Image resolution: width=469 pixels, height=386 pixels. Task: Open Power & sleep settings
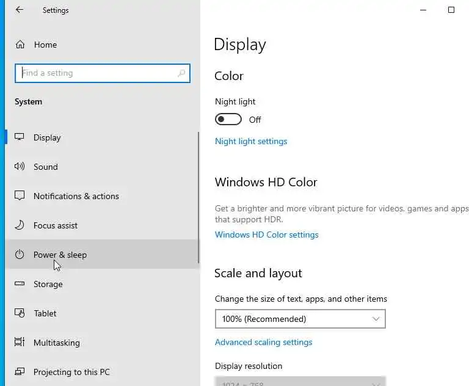(x=60, y=255)
